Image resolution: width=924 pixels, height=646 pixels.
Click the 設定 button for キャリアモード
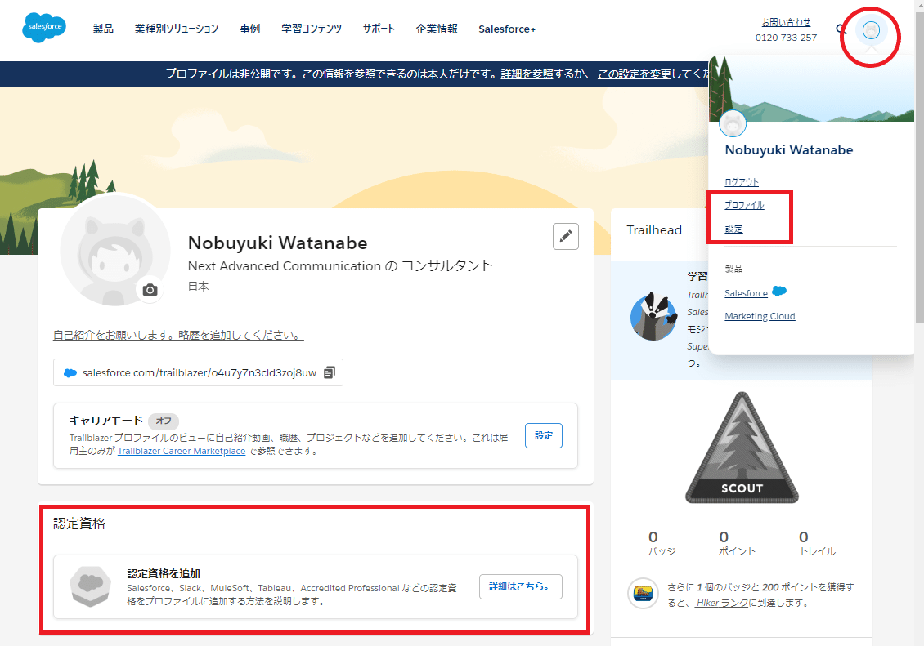(543, 435)
